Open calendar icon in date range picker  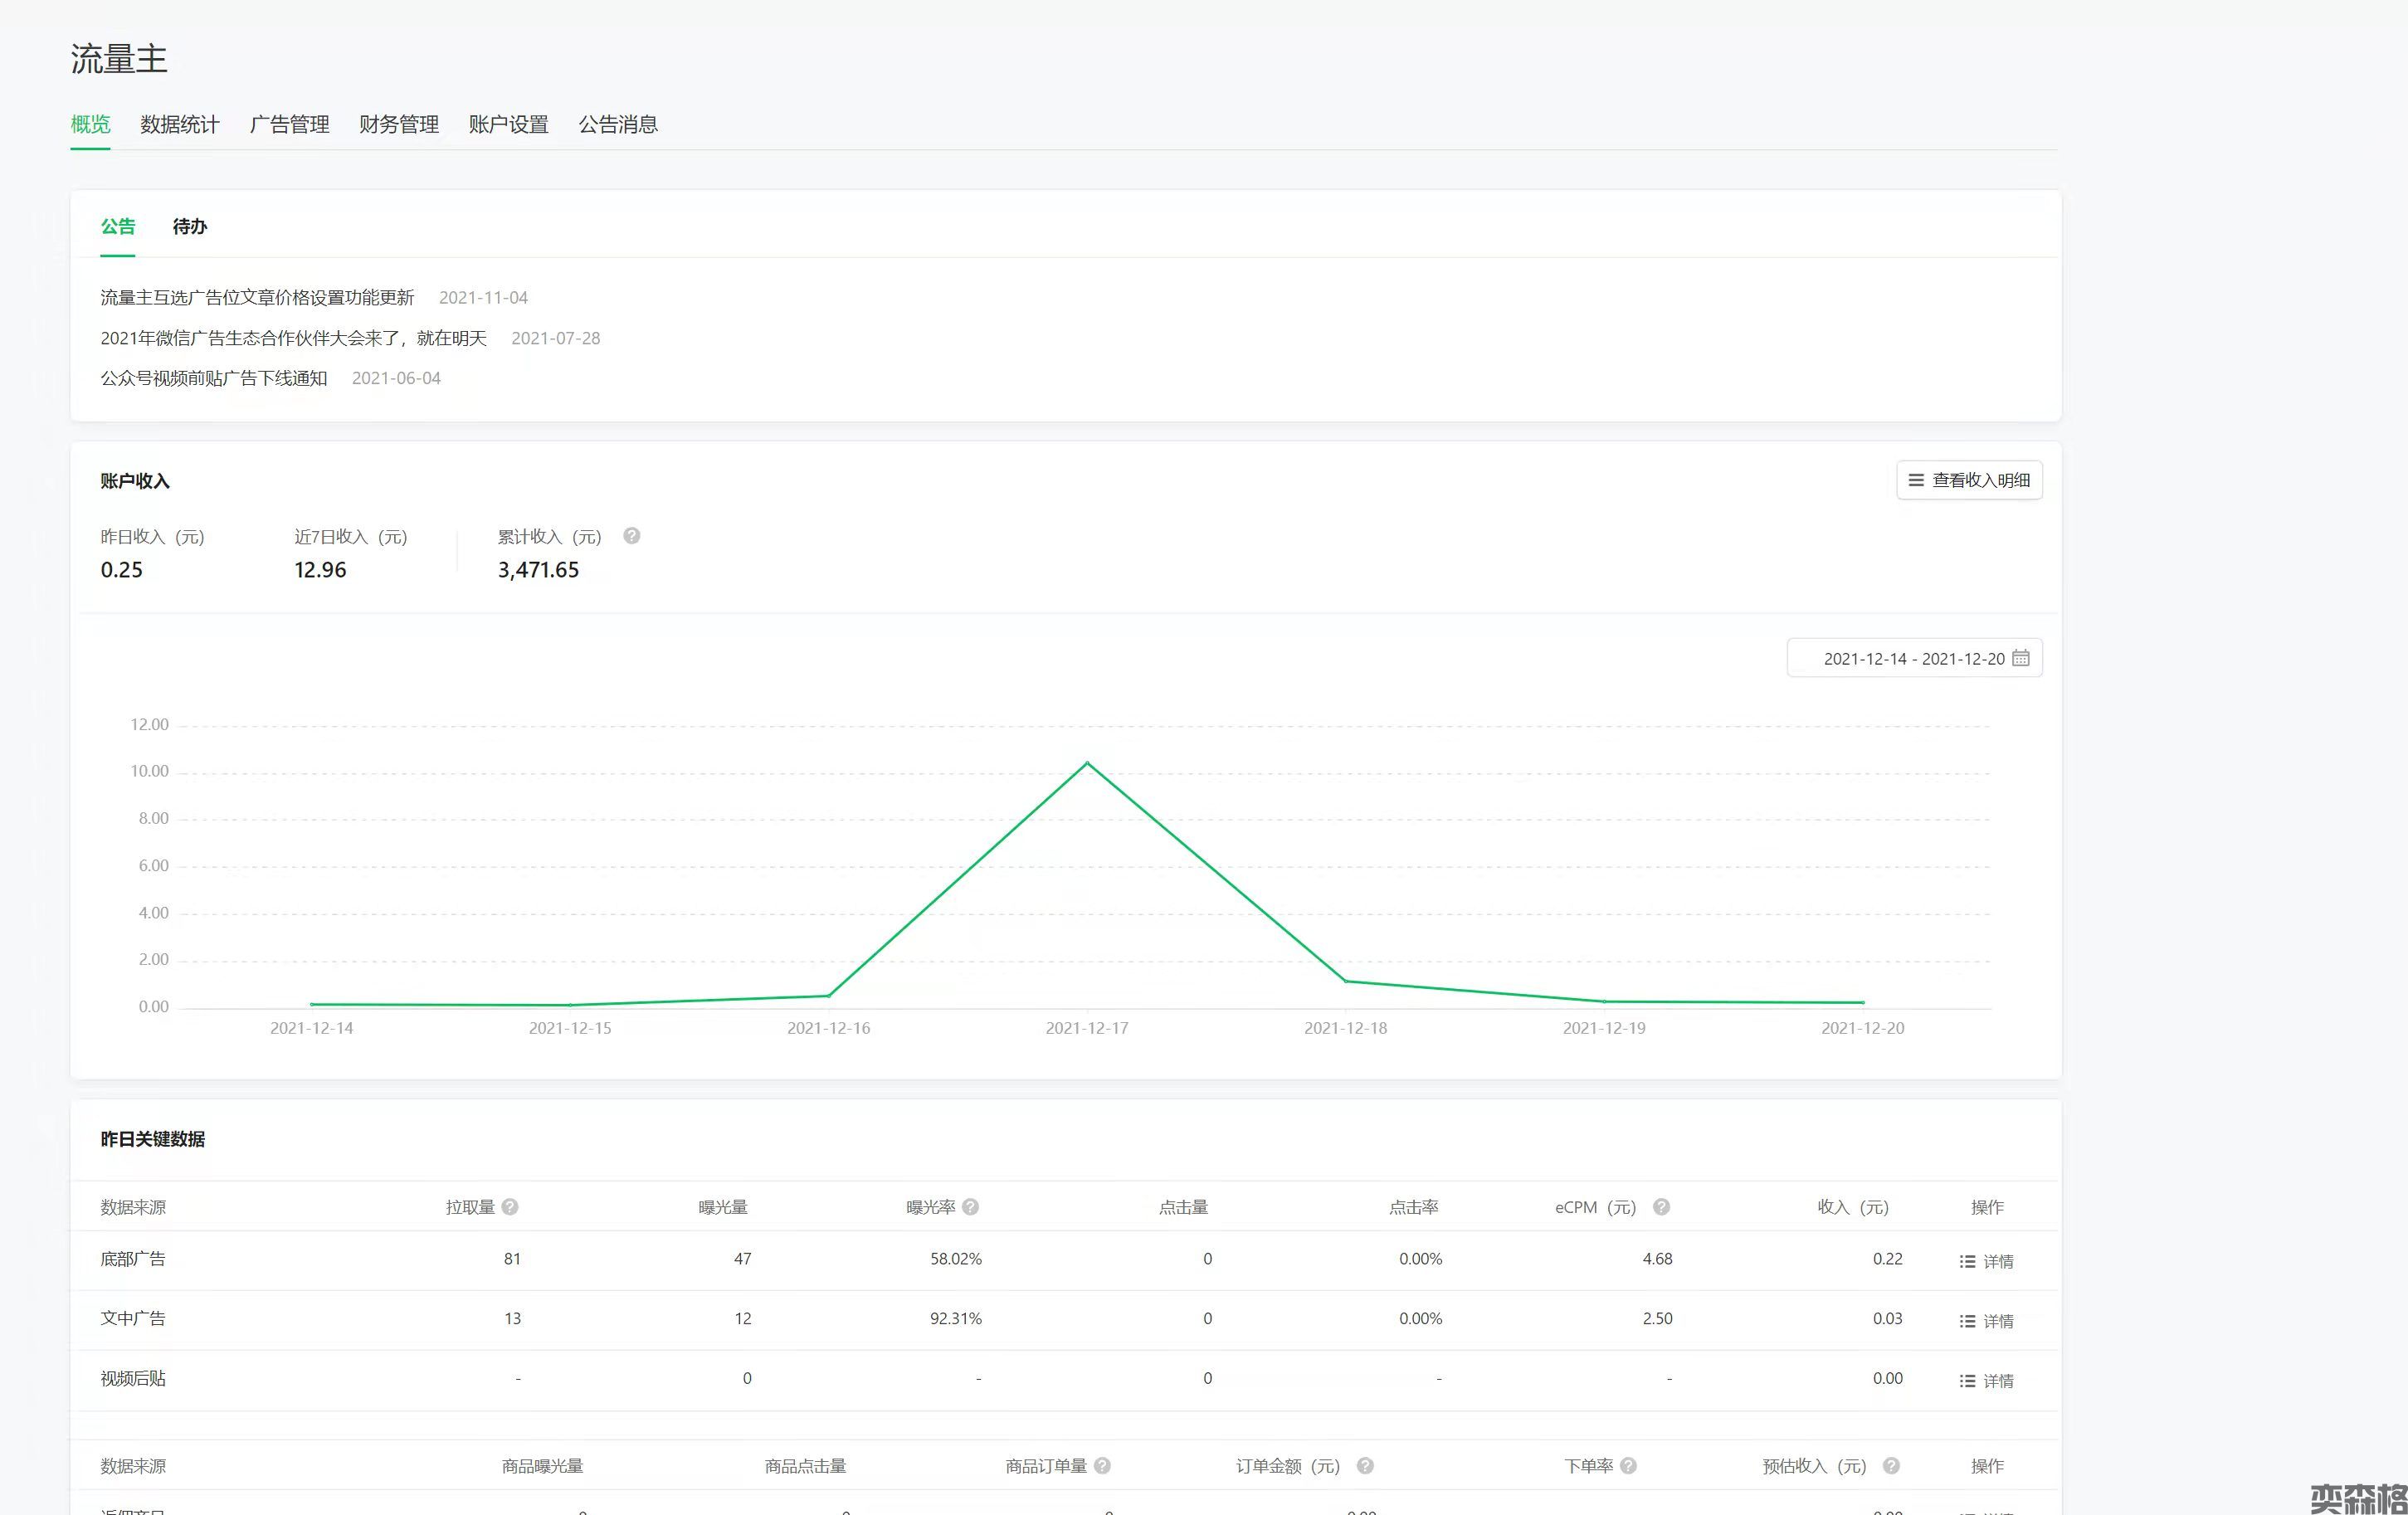coord(2021,658)
